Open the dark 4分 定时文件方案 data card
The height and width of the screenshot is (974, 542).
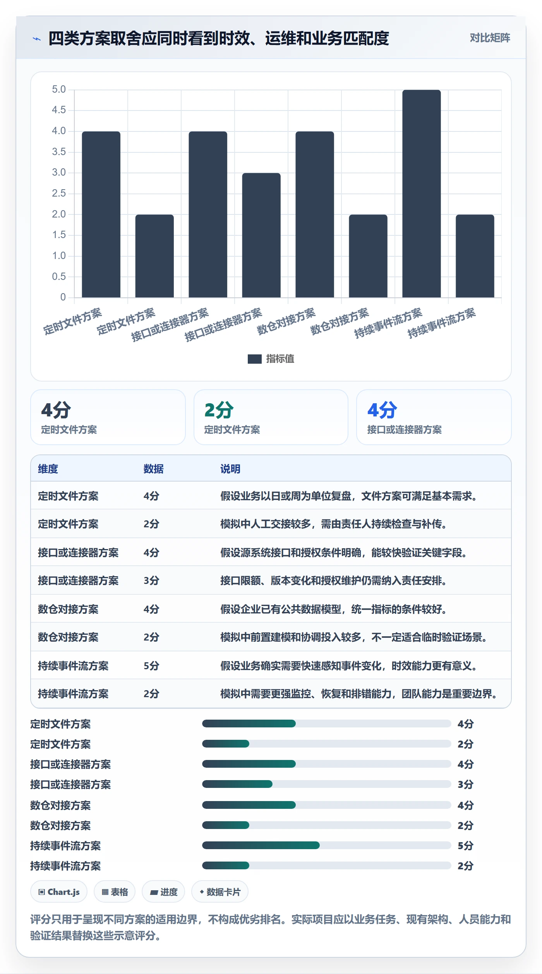coord(108,417)
